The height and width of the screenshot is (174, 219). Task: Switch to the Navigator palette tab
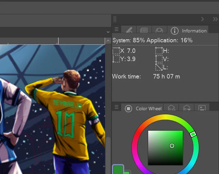coord(144,29)
